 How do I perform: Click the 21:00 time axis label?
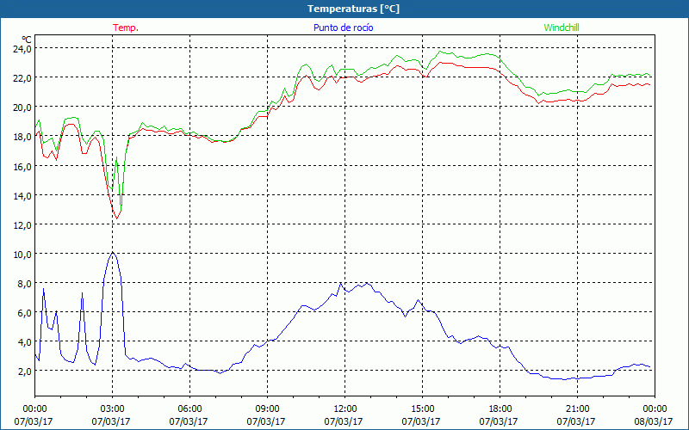coord(577,409)
